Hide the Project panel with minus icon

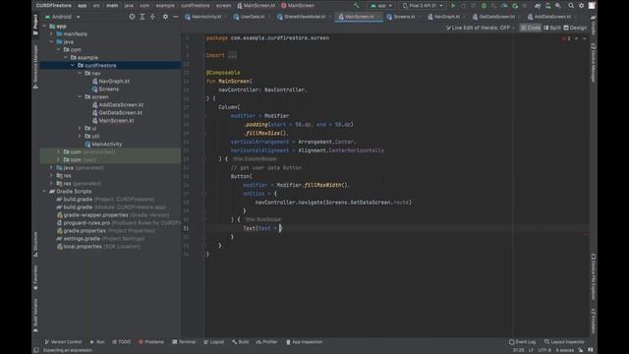tap(176, 17)
